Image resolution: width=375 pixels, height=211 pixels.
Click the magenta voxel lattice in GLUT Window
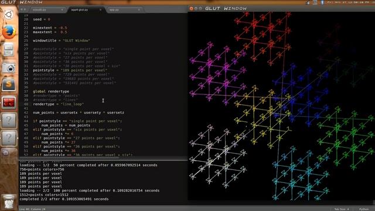217,74
